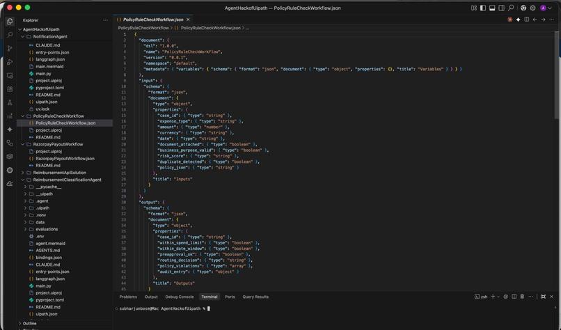The width and height of the screenshot is (561, 330).
Task: Expand the ReimbursementApiSolution folder
Action: pos(23,173)
